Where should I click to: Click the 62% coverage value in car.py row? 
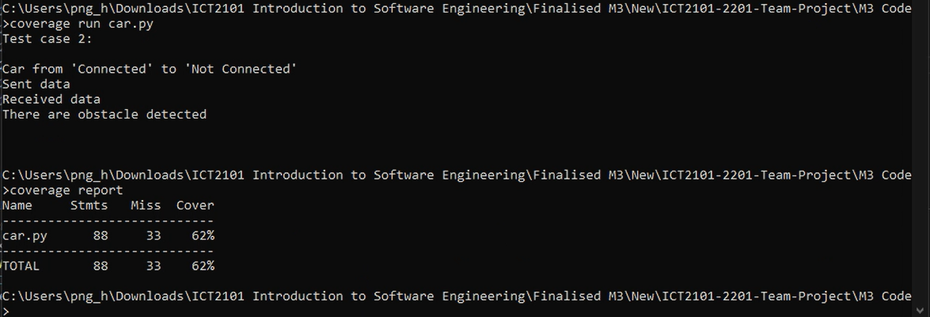pyautogui.click(x=203, y=236)
